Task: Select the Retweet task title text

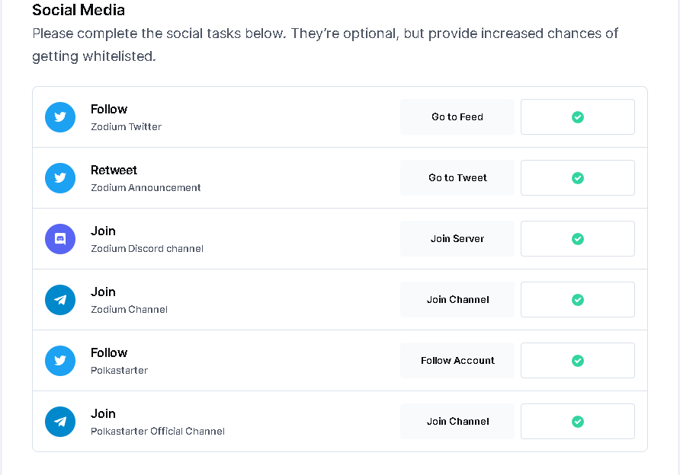Action: 114,171
